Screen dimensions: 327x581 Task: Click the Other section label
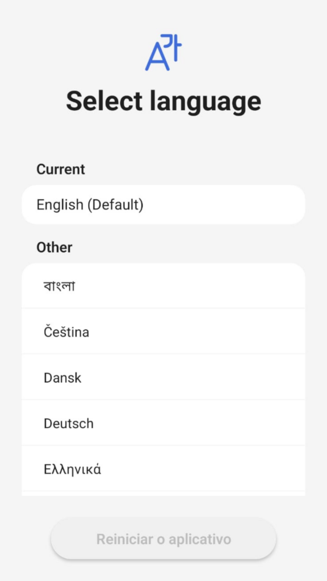[x=54, y=247]
